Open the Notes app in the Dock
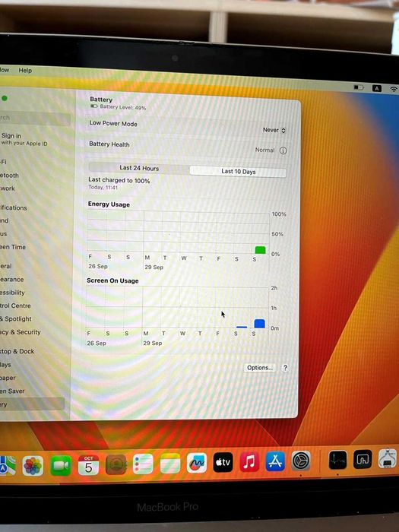Screen dimensions: 399x532 pos(170,463)
